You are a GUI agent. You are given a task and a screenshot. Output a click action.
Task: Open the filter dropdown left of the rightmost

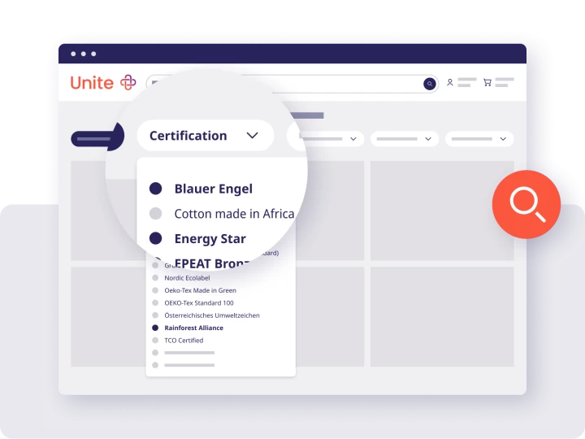[x=405, y=139]
